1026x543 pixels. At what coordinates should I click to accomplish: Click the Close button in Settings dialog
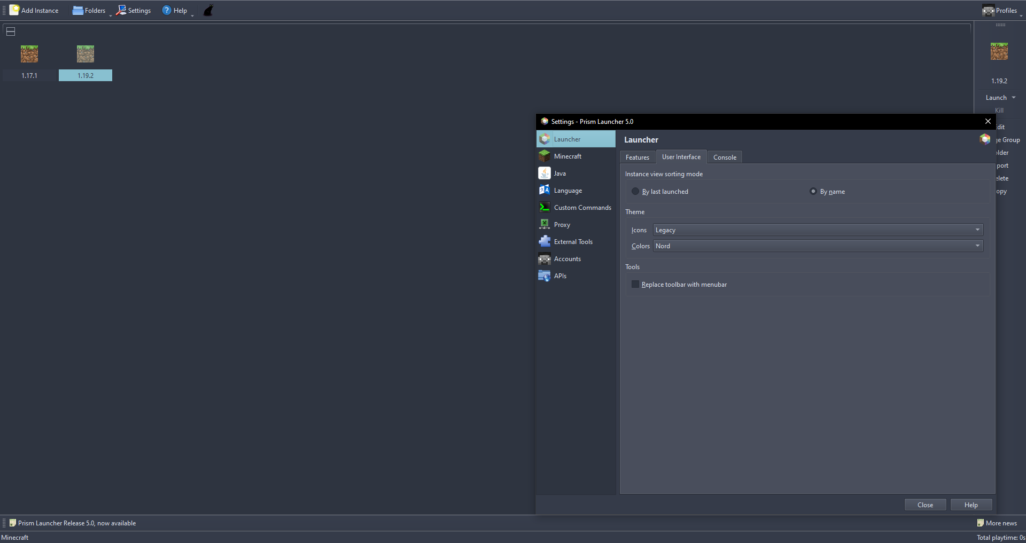925,505
